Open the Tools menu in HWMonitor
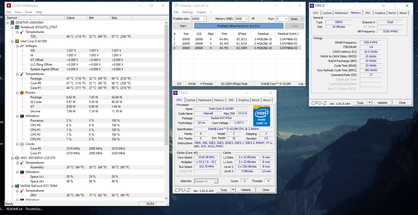The image size is (418, 215). [29, 12]
